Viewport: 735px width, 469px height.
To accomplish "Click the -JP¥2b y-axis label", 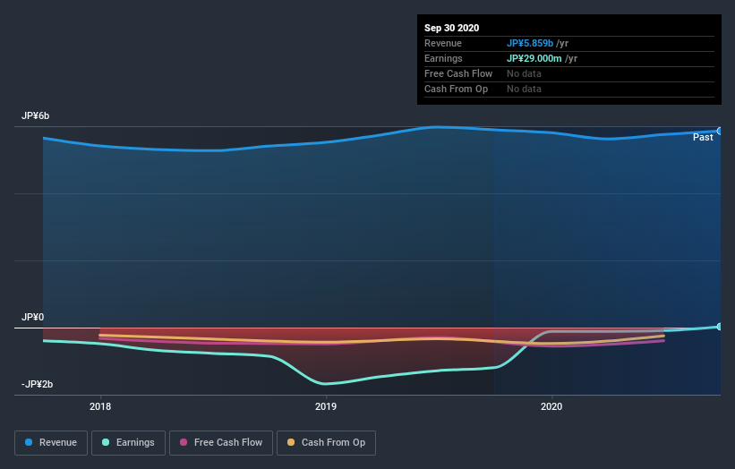I will click(x=37, y=384).
